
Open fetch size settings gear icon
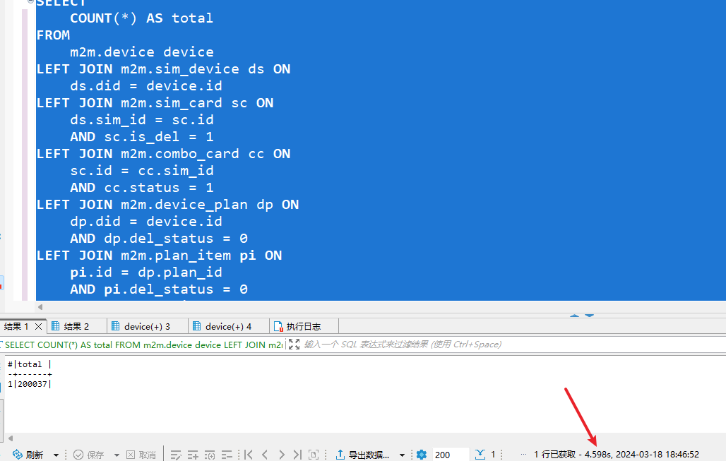coord(422,455)
